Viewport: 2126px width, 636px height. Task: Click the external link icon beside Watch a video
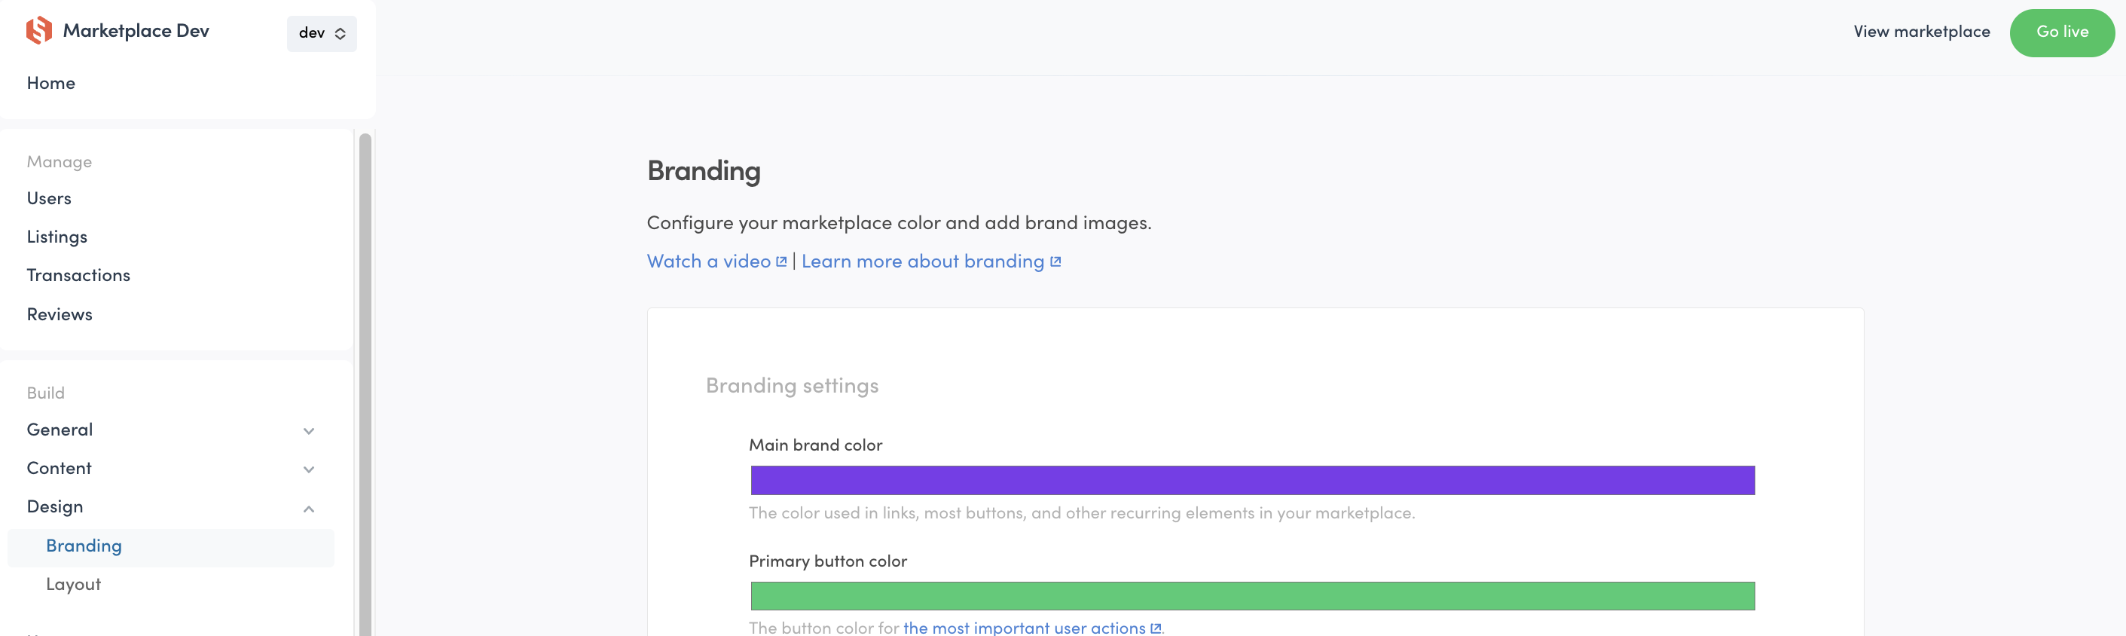point(781,261)
